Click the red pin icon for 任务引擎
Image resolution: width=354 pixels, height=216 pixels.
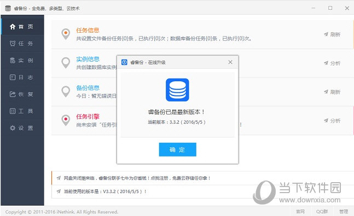pos(66,120)
